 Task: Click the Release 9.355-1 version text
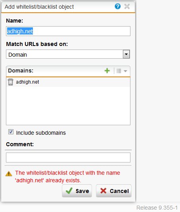click(157, 208)
